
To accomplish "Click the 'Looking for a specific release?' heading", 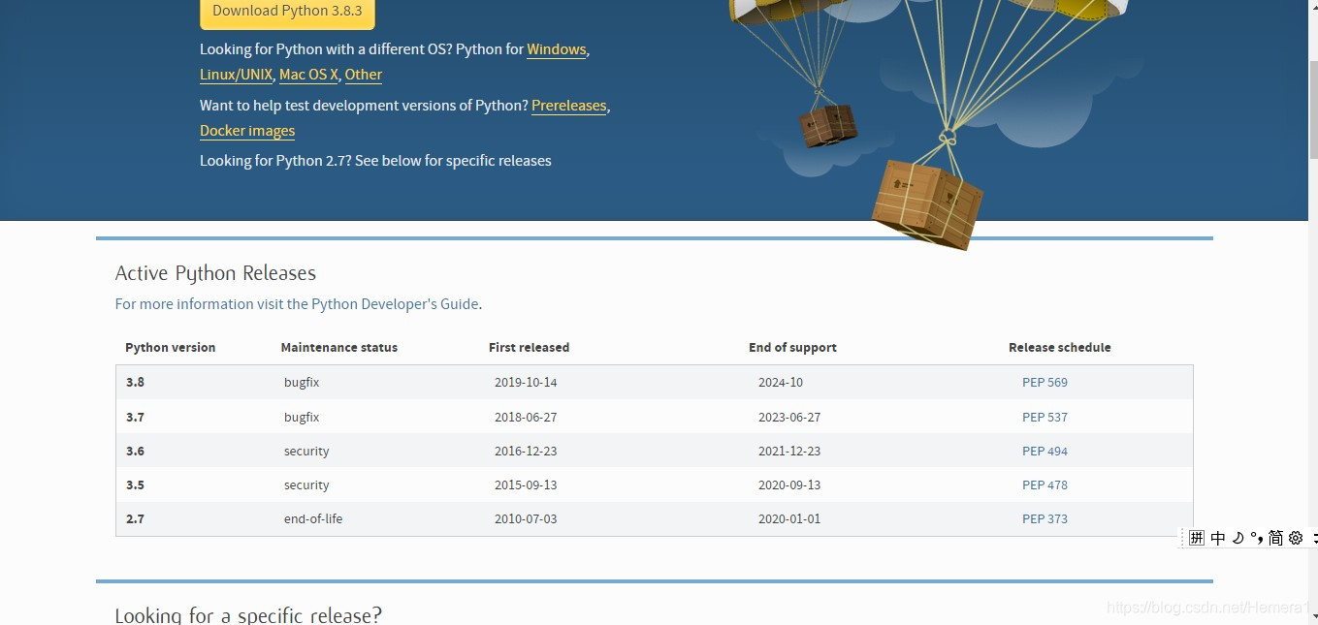I will pos(248,615).
